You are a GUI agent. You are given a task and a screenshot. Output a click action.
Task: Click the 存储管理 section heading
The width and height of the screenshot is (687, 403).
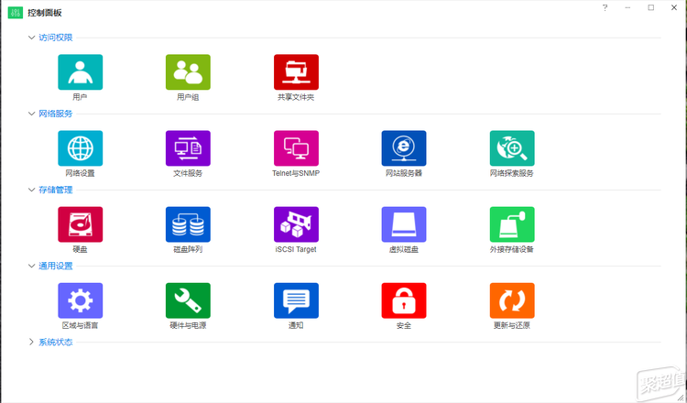pyautogui.click(x=56, y=191)
